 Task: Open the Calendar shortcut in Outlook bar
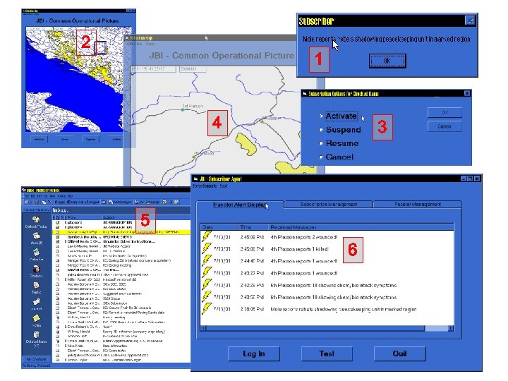click(x=36, y=254)
